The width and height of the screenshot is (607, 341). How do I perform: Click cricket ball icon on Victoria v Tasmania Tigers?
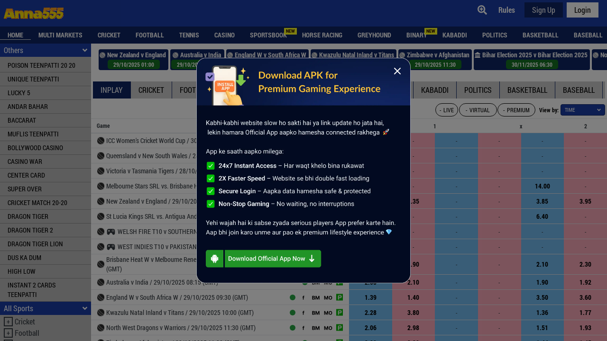click(101, 171)
